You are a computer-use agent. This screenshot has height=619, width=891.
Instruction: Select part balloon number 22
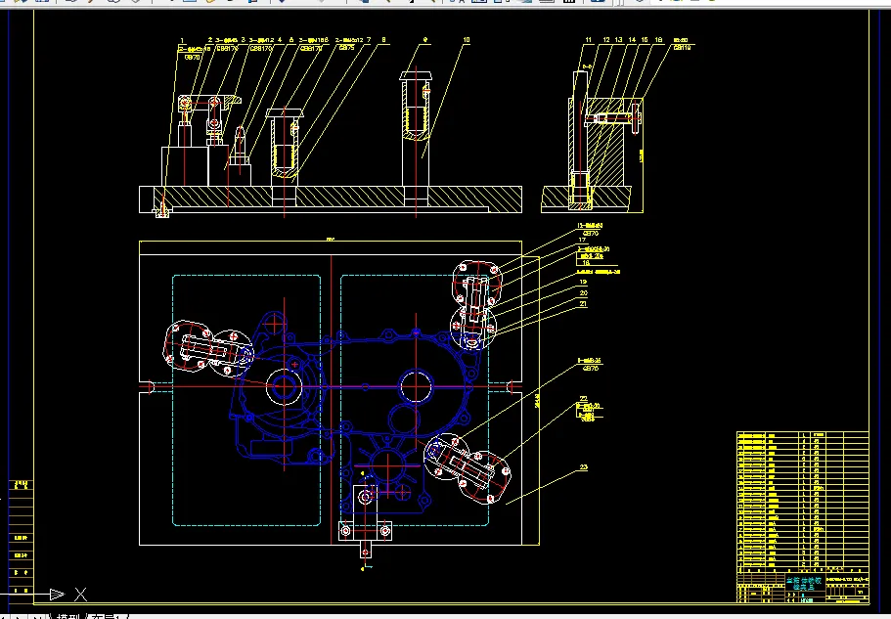(x=583, y=399)
